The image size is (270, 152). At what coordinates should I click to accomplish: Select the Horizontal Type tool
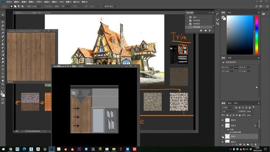coord(3,69)
